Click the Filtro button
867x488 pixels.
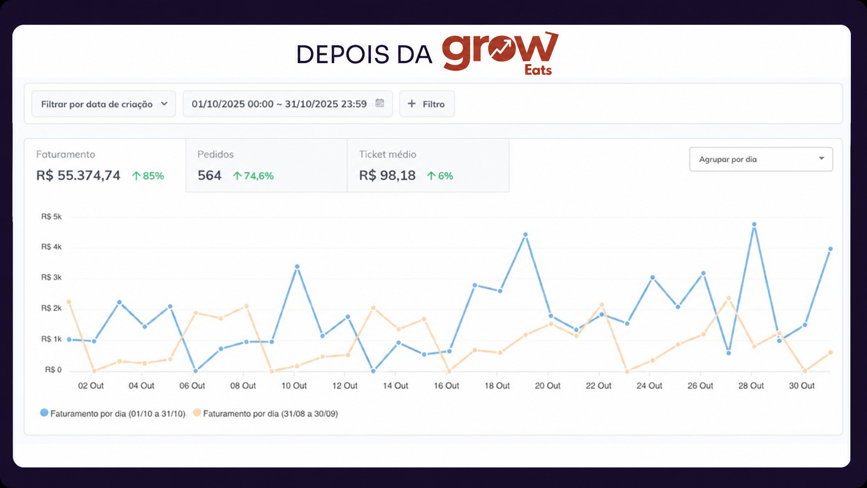coord(427,104)
